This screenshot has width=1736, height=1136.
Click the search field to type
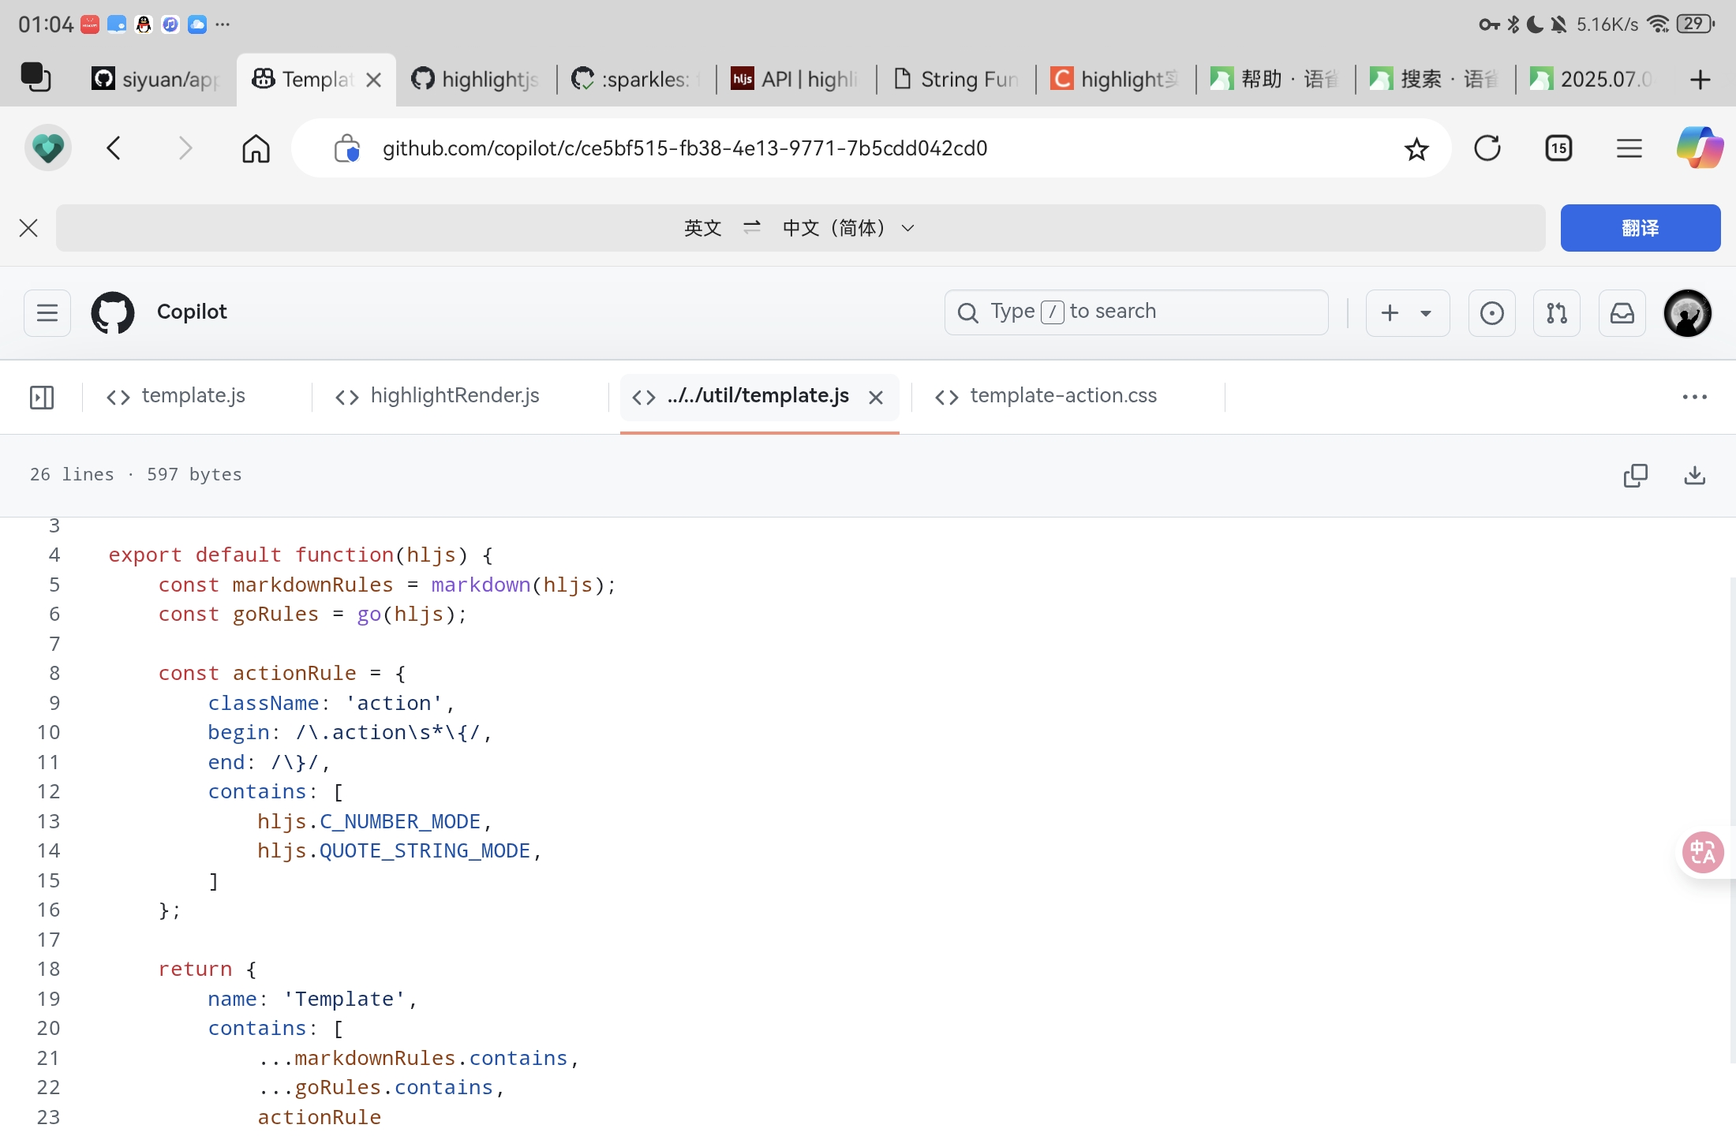(1136, 312)
